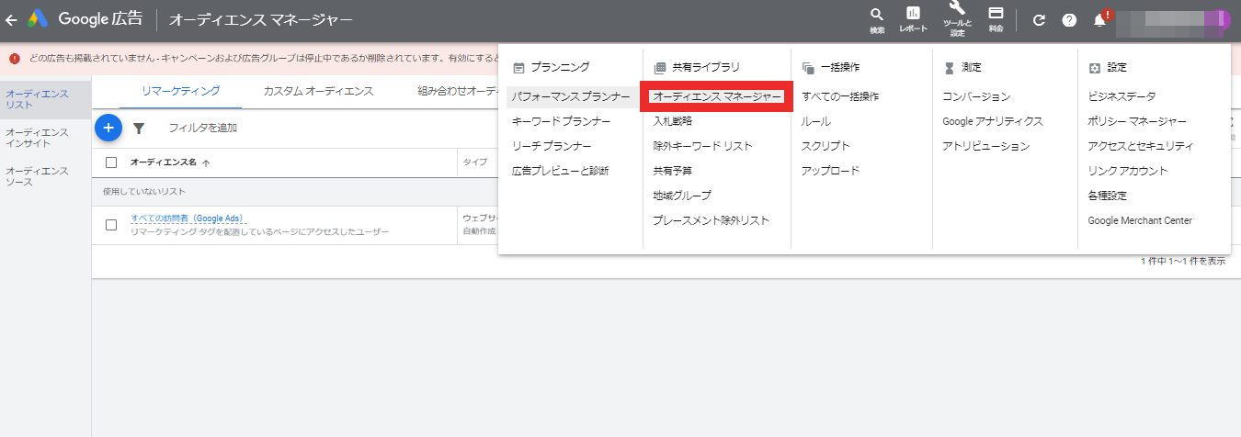Viewport: 1241px width, 437px height.
Task: Switch to リマーケティング tab
Action: coord(181,91)
